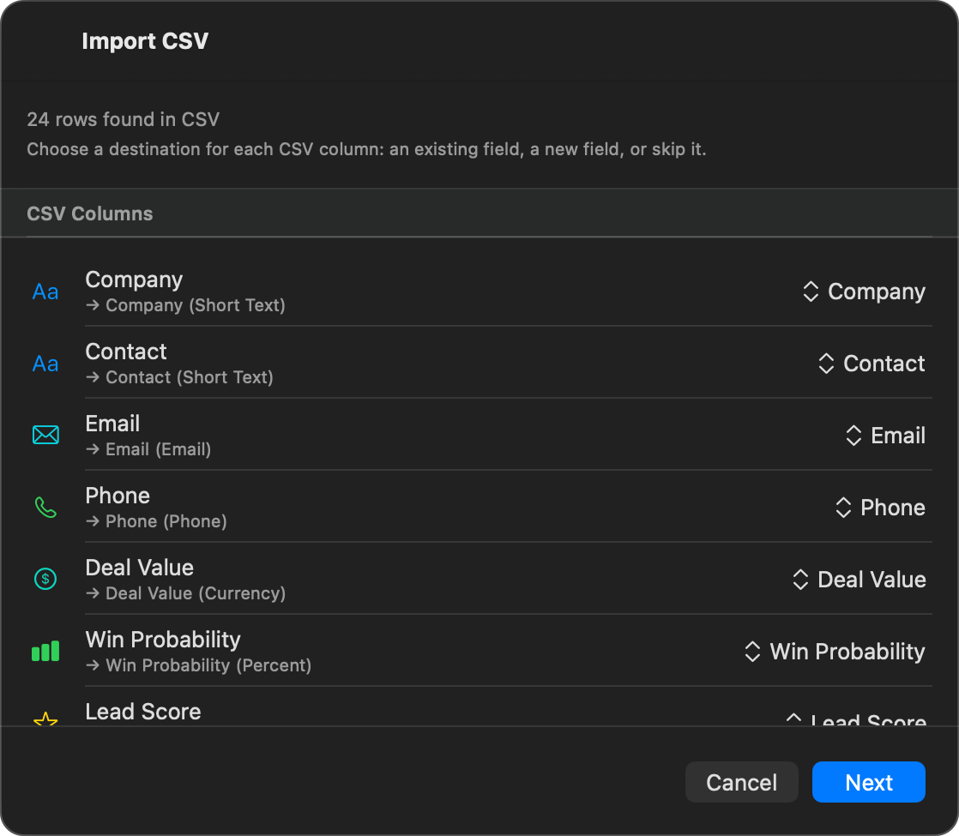The height and width of the screenshot is (836, 959).
Task: Click the 'CSV Columns' section header
Action: [x=90, y=214]
